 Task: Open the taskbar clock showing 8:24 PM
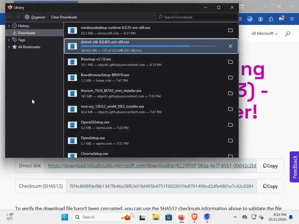[277, 217]
